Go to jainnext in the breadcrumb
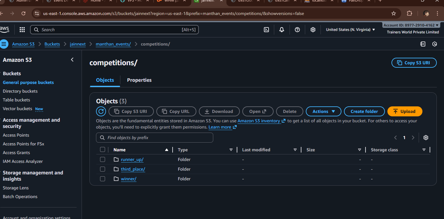The width and height of the screenshot is (444, 219). (x=78, y=44)
